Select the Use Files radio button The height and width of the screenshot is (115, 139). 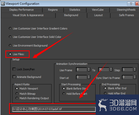[x=10, y=54]
